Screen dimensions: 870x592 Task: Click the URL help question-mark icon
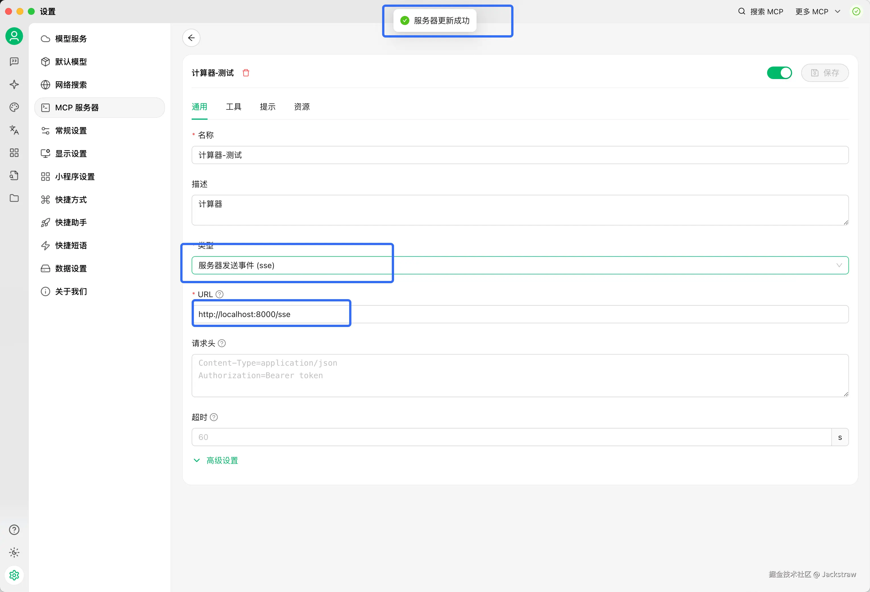(220, 294)
